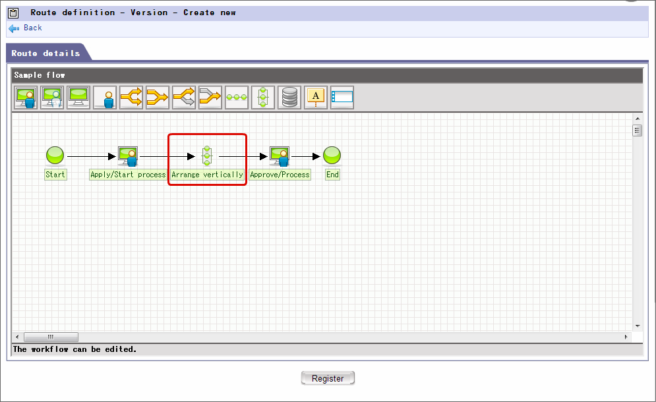Click the arrow connecting Start to Apply/Start process

tap(91, 156)
